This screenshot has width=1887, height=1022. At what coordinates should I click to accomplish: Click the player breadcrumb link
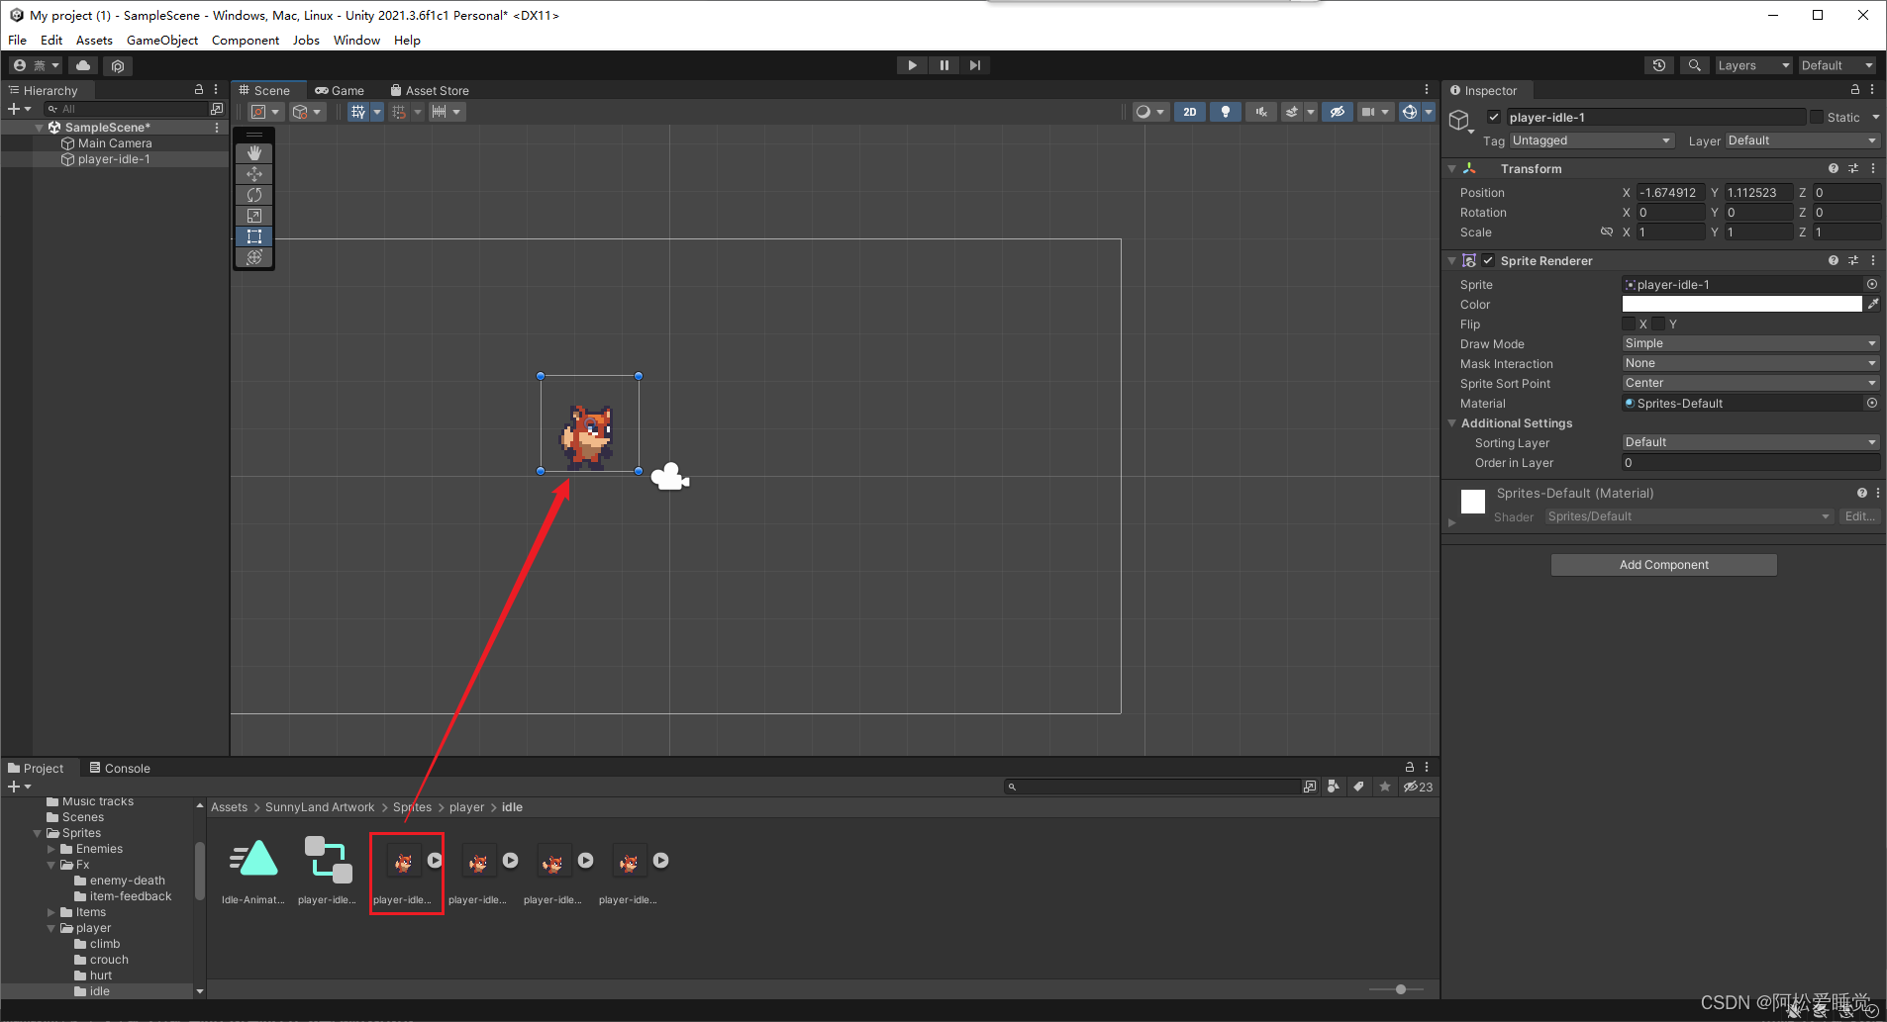pos(466,808)
